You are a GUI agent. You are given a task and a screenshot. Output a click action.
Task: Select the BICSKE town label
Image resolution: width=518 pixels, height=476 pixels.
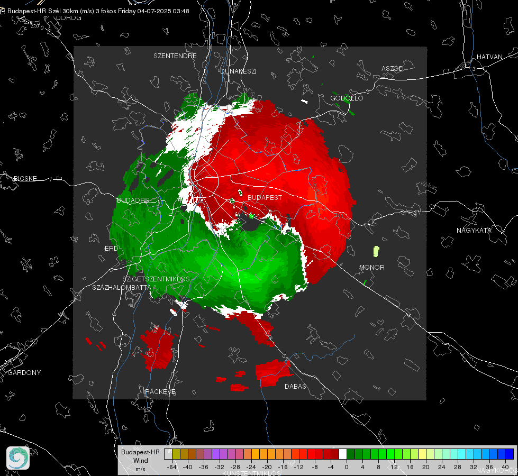pyautogui.click(x=25, y=178)
